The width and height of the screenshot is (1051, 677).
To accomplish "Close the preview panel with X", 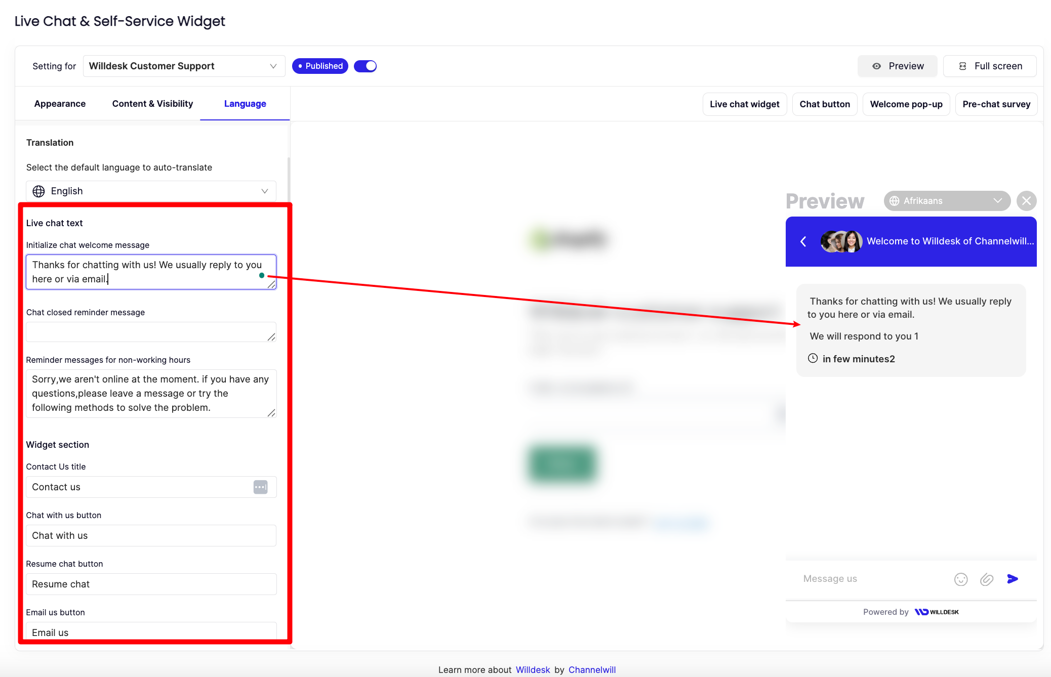I will 1026,201.
